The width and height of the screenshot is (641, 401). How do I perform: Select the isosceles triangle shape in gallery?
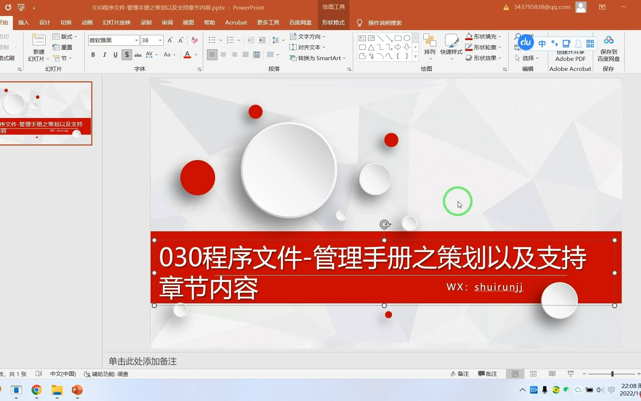tap(371, 47)
